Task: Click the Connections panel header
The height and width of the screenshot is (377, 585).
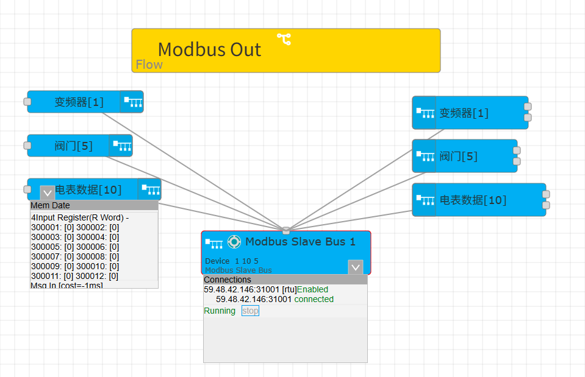Action: pyautogui.click(x=285, y=280)
